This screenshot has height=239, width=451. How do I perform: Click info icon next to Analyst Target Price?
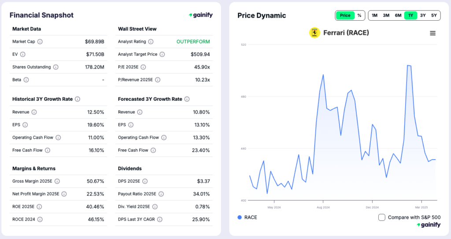point(162,54)
